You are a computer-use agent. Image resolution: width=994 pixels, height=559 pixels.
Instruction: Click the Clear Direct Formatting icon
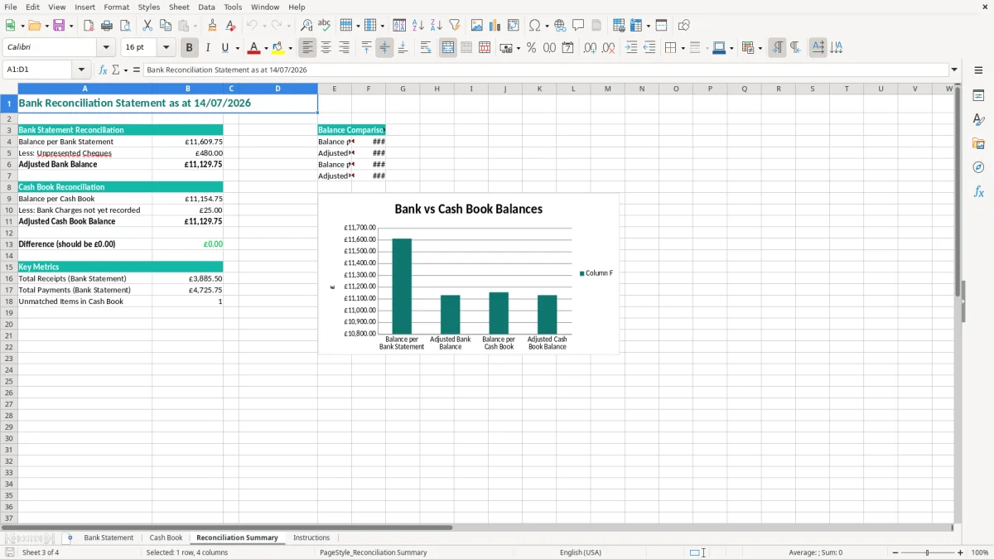[x=230, y=26]
